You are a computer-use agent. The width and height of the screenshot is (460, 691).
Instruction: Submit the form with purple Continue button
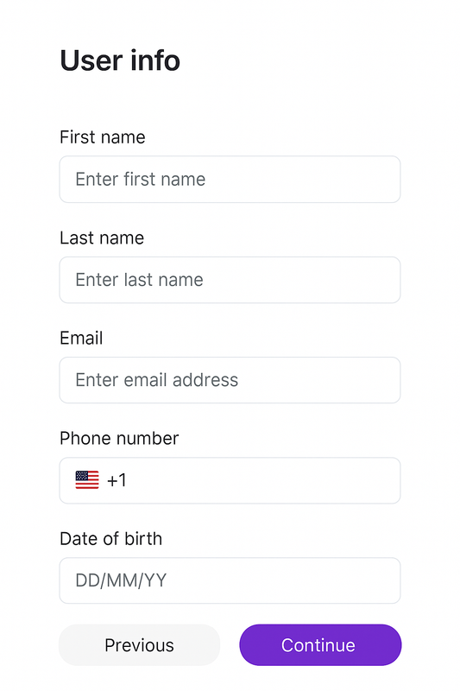pos(320,645)
